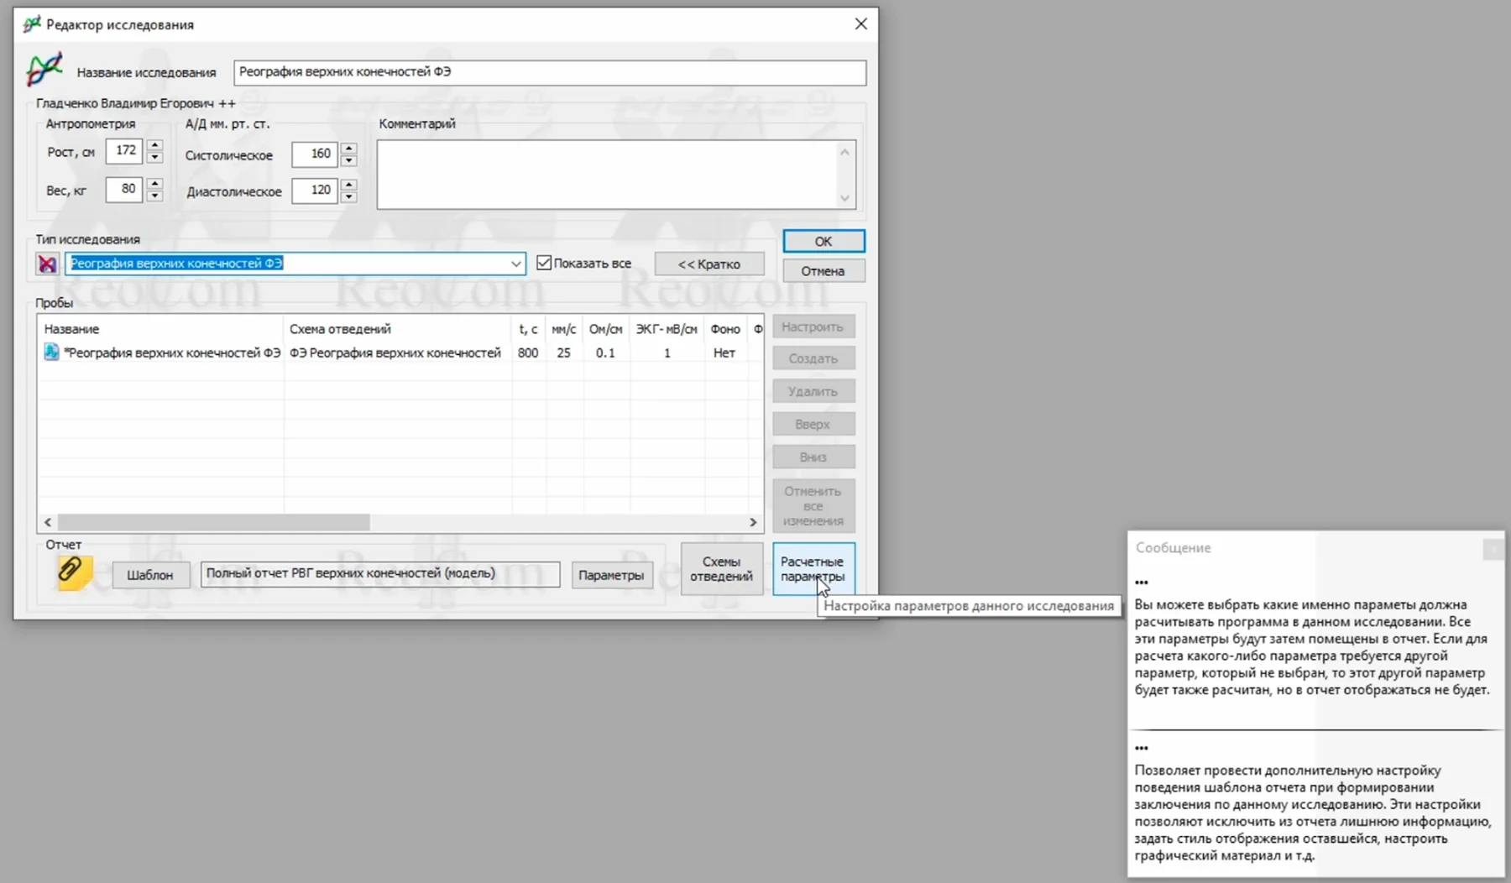Increase Диастолическое pressure with up arrow

(x=348, y=185)
